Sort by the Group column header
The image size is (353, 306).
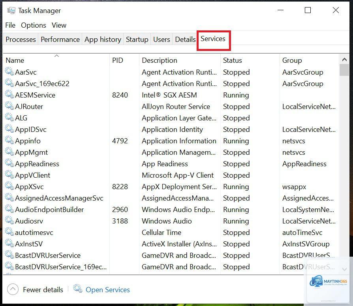click(x=309, y=60)
